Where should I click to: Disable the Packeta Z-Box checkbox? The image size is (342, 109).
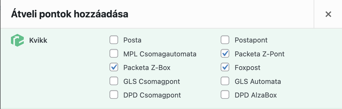click(x=114, y=67)
